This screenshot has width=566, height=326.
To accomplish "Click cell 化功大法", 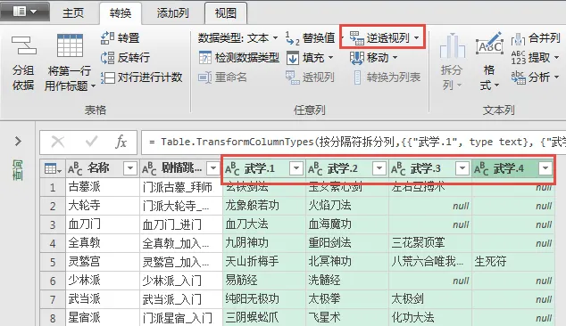I will [x=430, y=318].
